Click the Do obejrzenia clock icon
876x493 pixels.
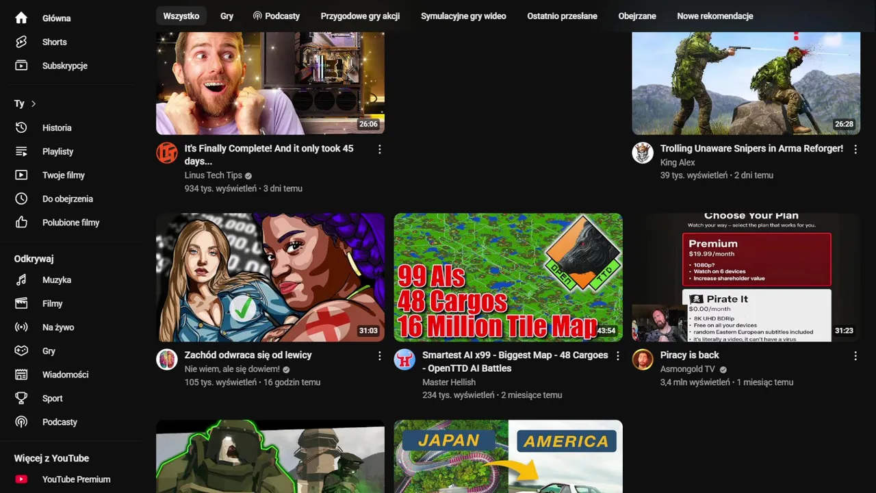coord(21,199)
